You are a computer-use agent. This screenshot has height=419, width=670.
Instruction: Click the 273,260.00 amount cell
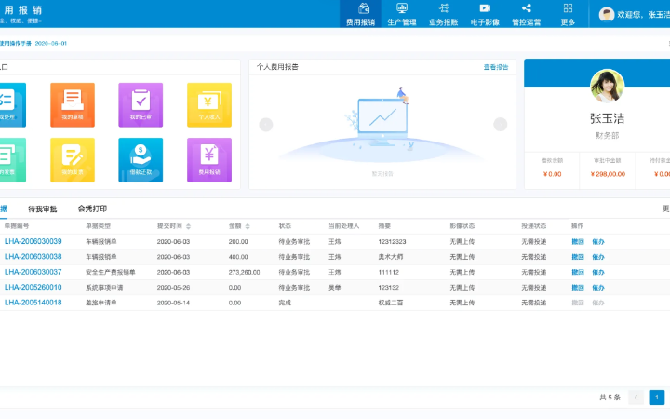click(x=244, y=272)
